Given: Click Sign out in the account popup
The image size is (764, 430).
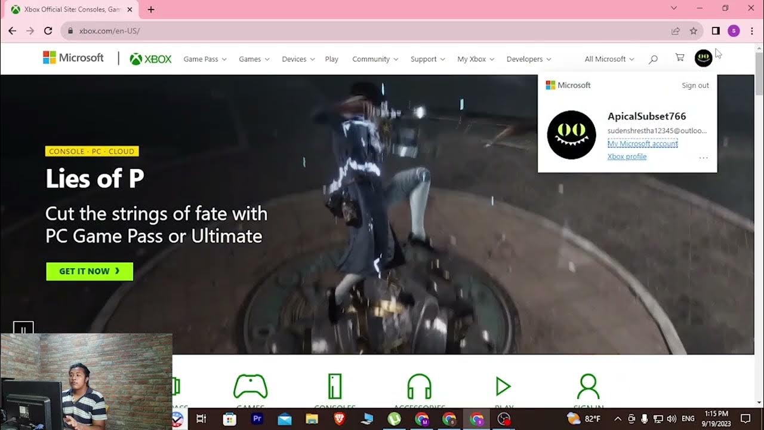Looking at the screenshot, I should tap(695, 85).
